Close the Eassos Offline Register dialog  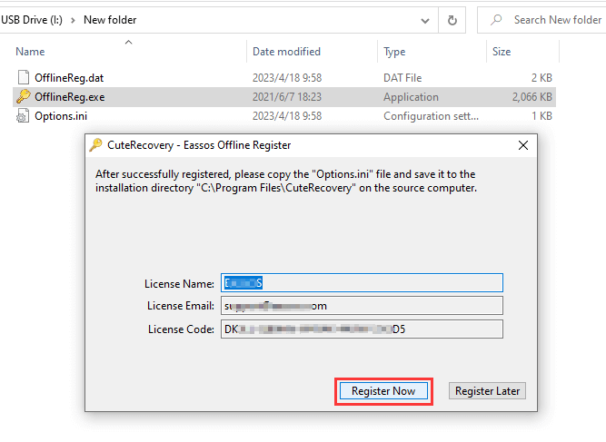523,145
